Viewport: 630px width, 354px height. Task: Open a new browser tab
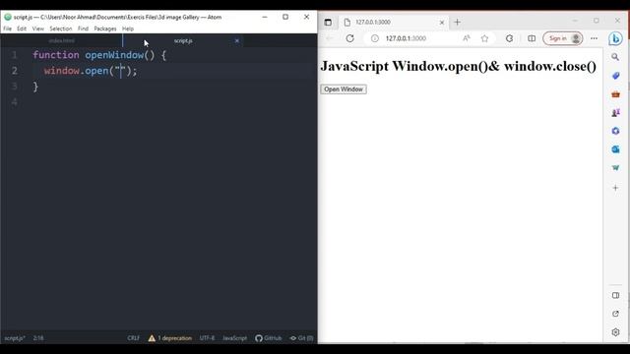pos(457,22)
